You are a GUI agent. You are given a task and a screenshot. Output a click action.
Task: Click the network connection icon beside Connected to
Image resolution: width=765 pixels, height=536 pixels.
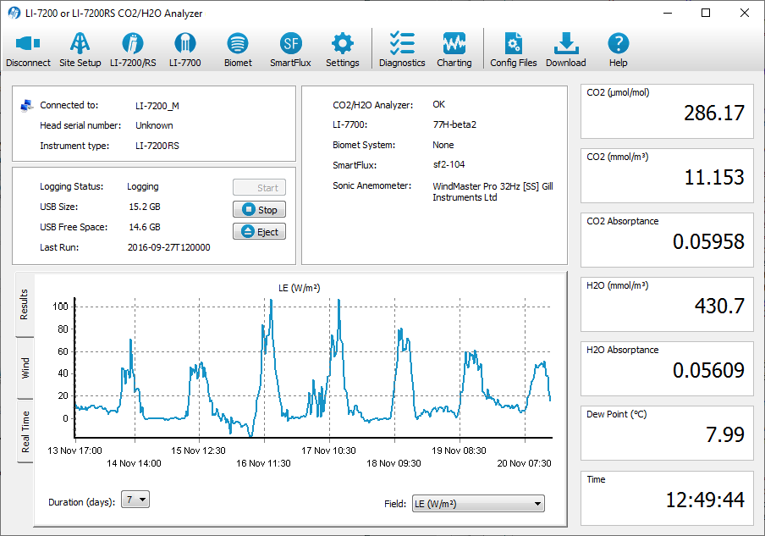(27, 105)
